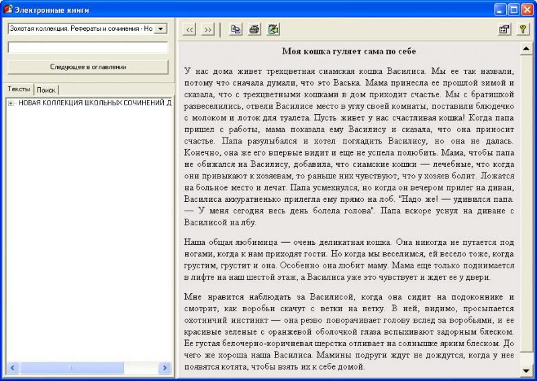
Task: Click the yellow Help question mark icon
Action: pos(523,30)
